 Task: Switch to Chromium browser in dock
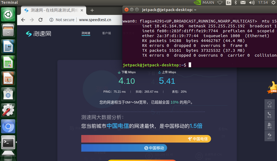tap(8, 126)
